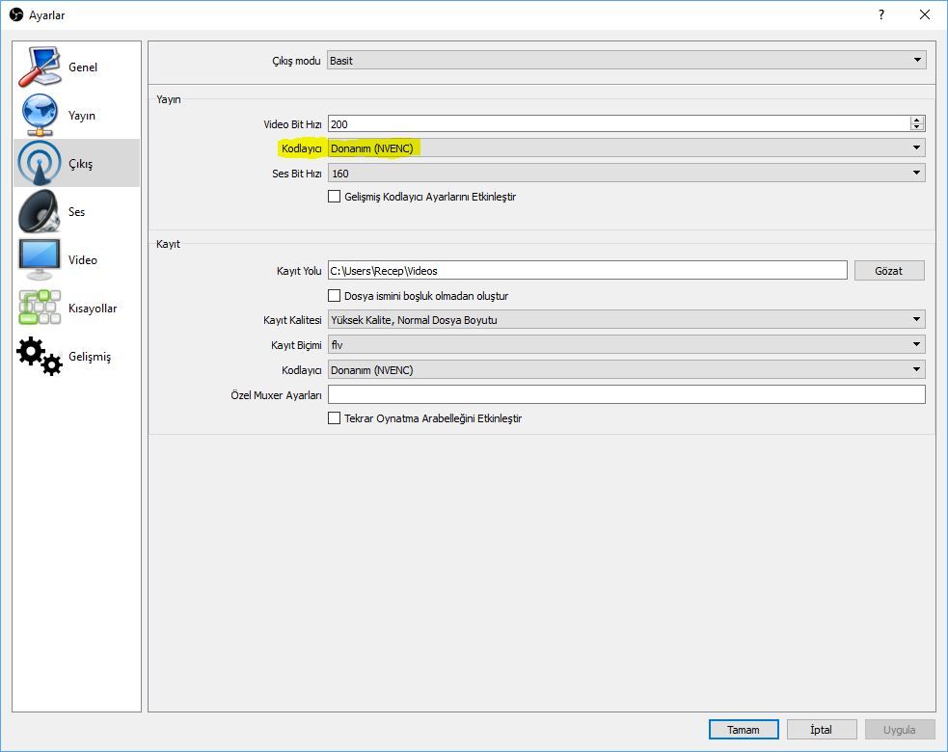Viewport: 948px width, 752px height.
Task: Click the Ses Bit Hızı label
Action: (x=296, y=174)
